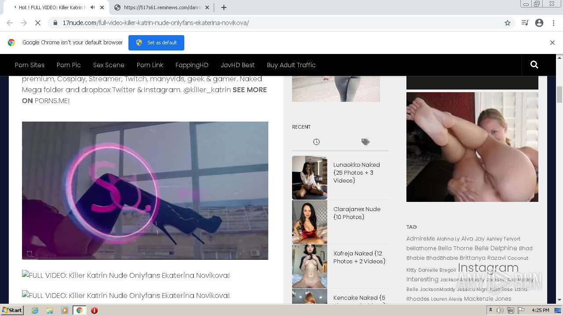Image resolution: width=563 pixels, height=316 pixels.
Task: Click the taskbar clock 4:25 PM
Action: (540, 310)
